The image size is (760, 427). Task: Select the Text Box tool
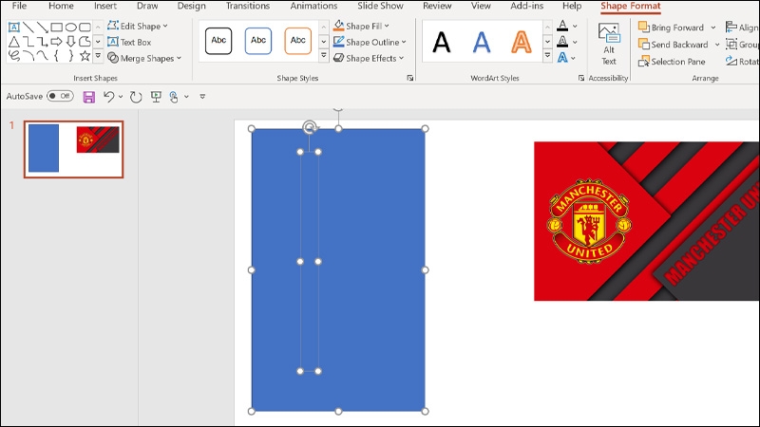click(x=129, y=42)
